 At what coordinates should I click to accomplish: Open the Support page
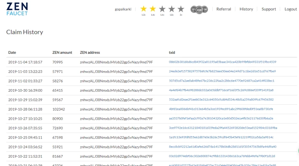[x=269, y=9]
